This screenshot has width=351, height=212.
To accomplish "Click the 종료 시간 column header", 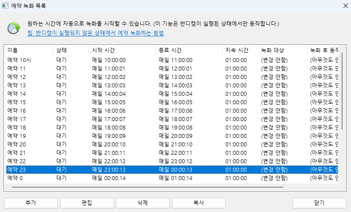I will pos(188,50).
